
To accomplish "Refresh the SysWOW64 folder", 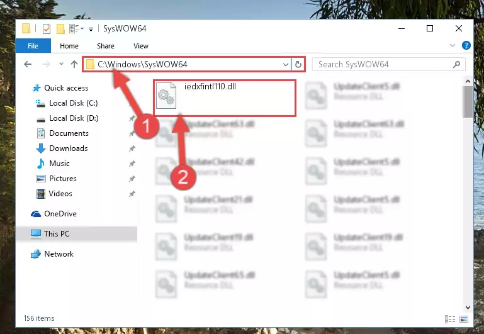I will [298, 64].
